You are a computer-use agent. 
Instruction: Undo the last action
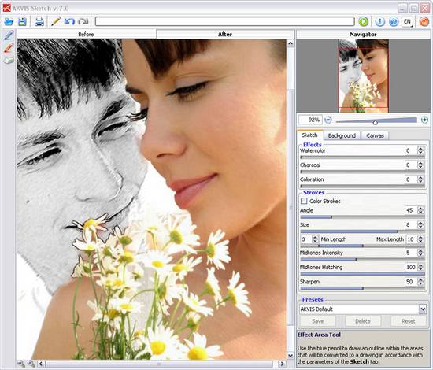69,21
